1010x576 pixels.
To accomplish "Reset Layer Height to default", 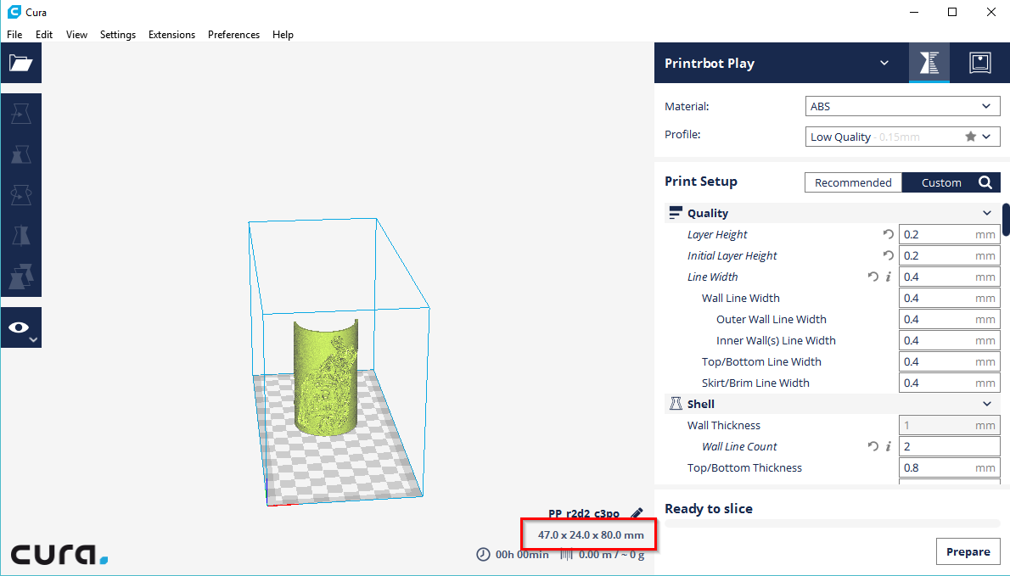I will (889, 234).
